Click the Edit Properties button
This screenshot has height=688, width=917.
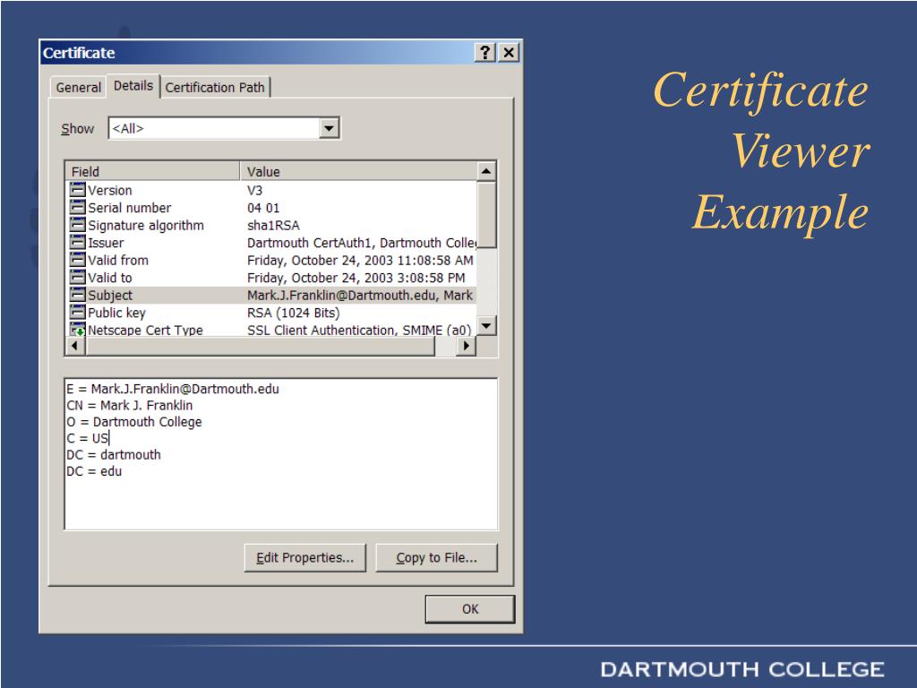(x=304, y=557)
